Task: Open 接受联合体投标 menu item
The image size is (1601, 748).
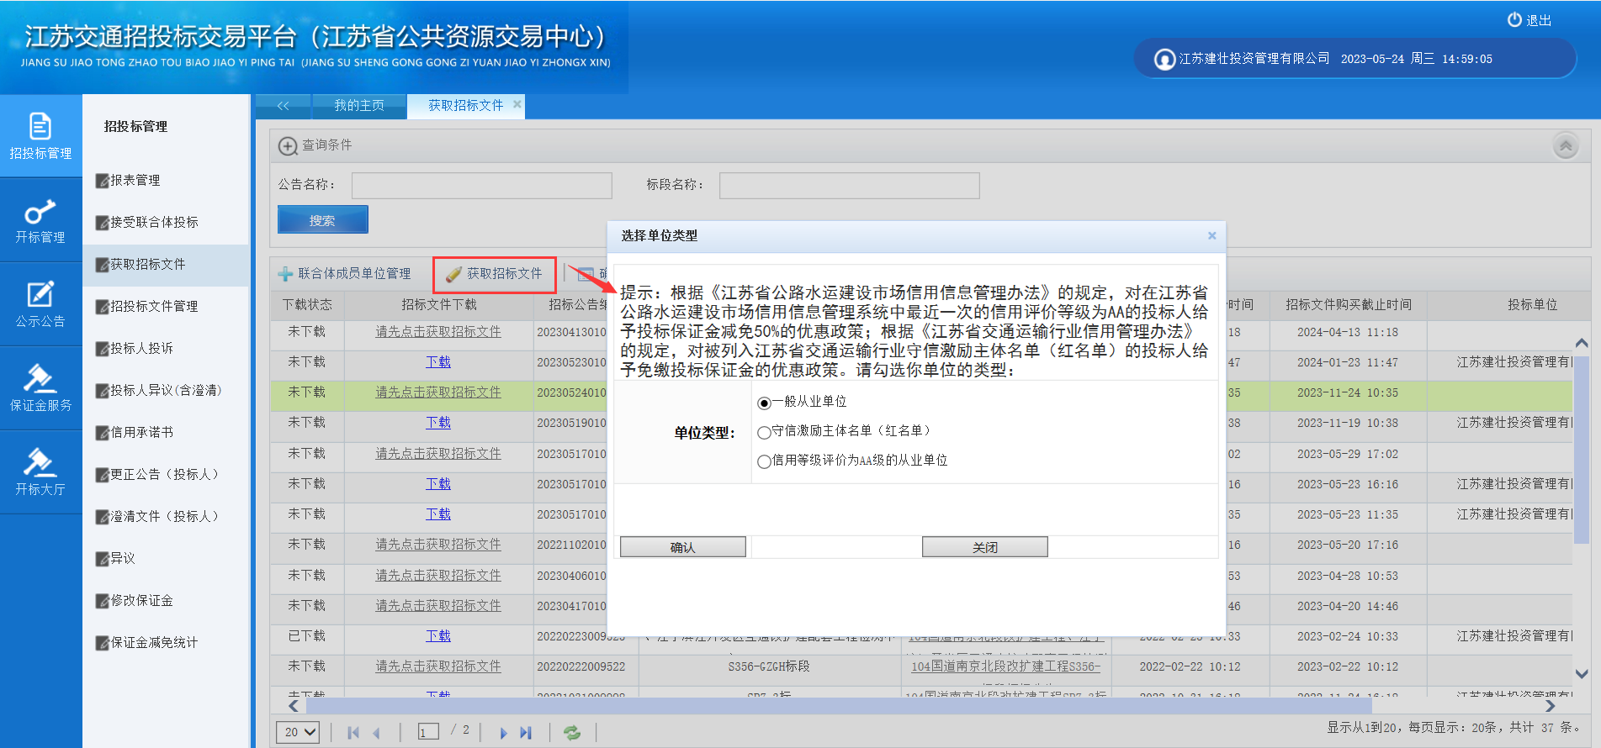Action: coord(147,222)
